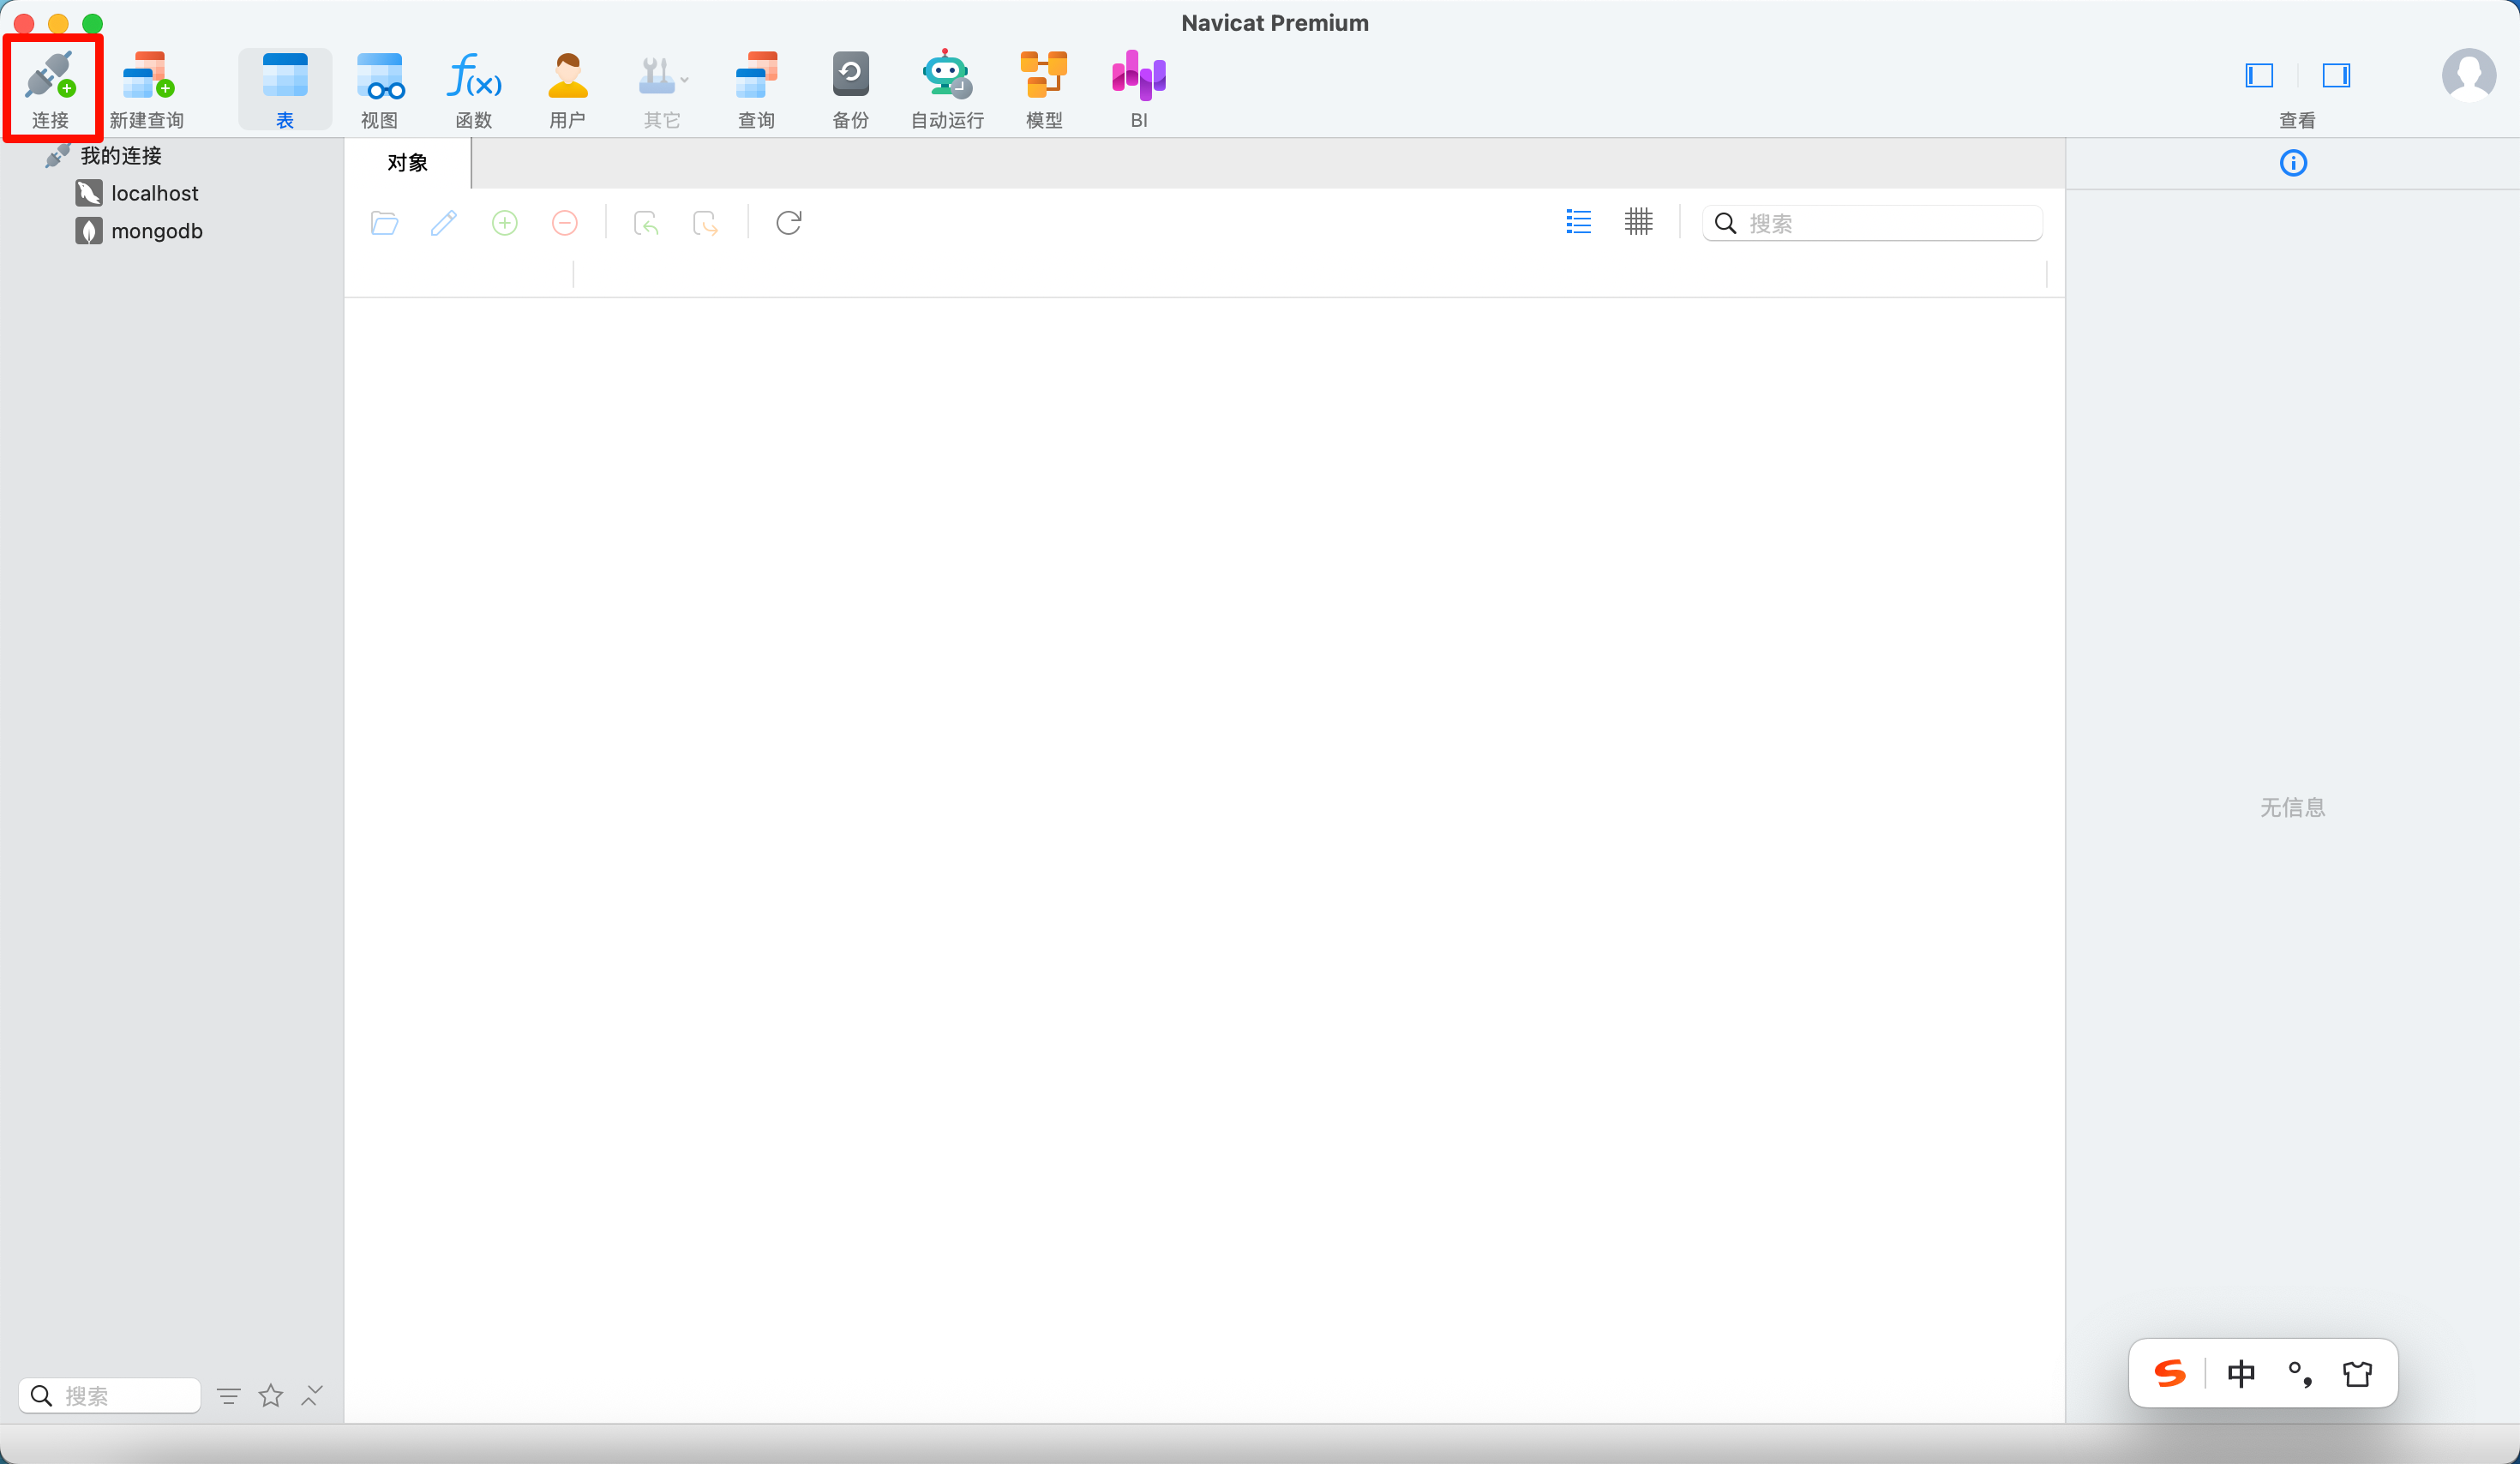
Task: Open the Model diagram tool
Action: point(1043,77)
